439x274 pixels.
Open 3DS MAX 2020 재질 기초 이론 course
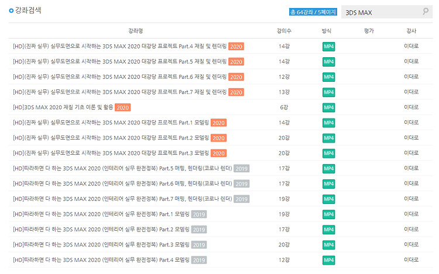click(63, 107)
